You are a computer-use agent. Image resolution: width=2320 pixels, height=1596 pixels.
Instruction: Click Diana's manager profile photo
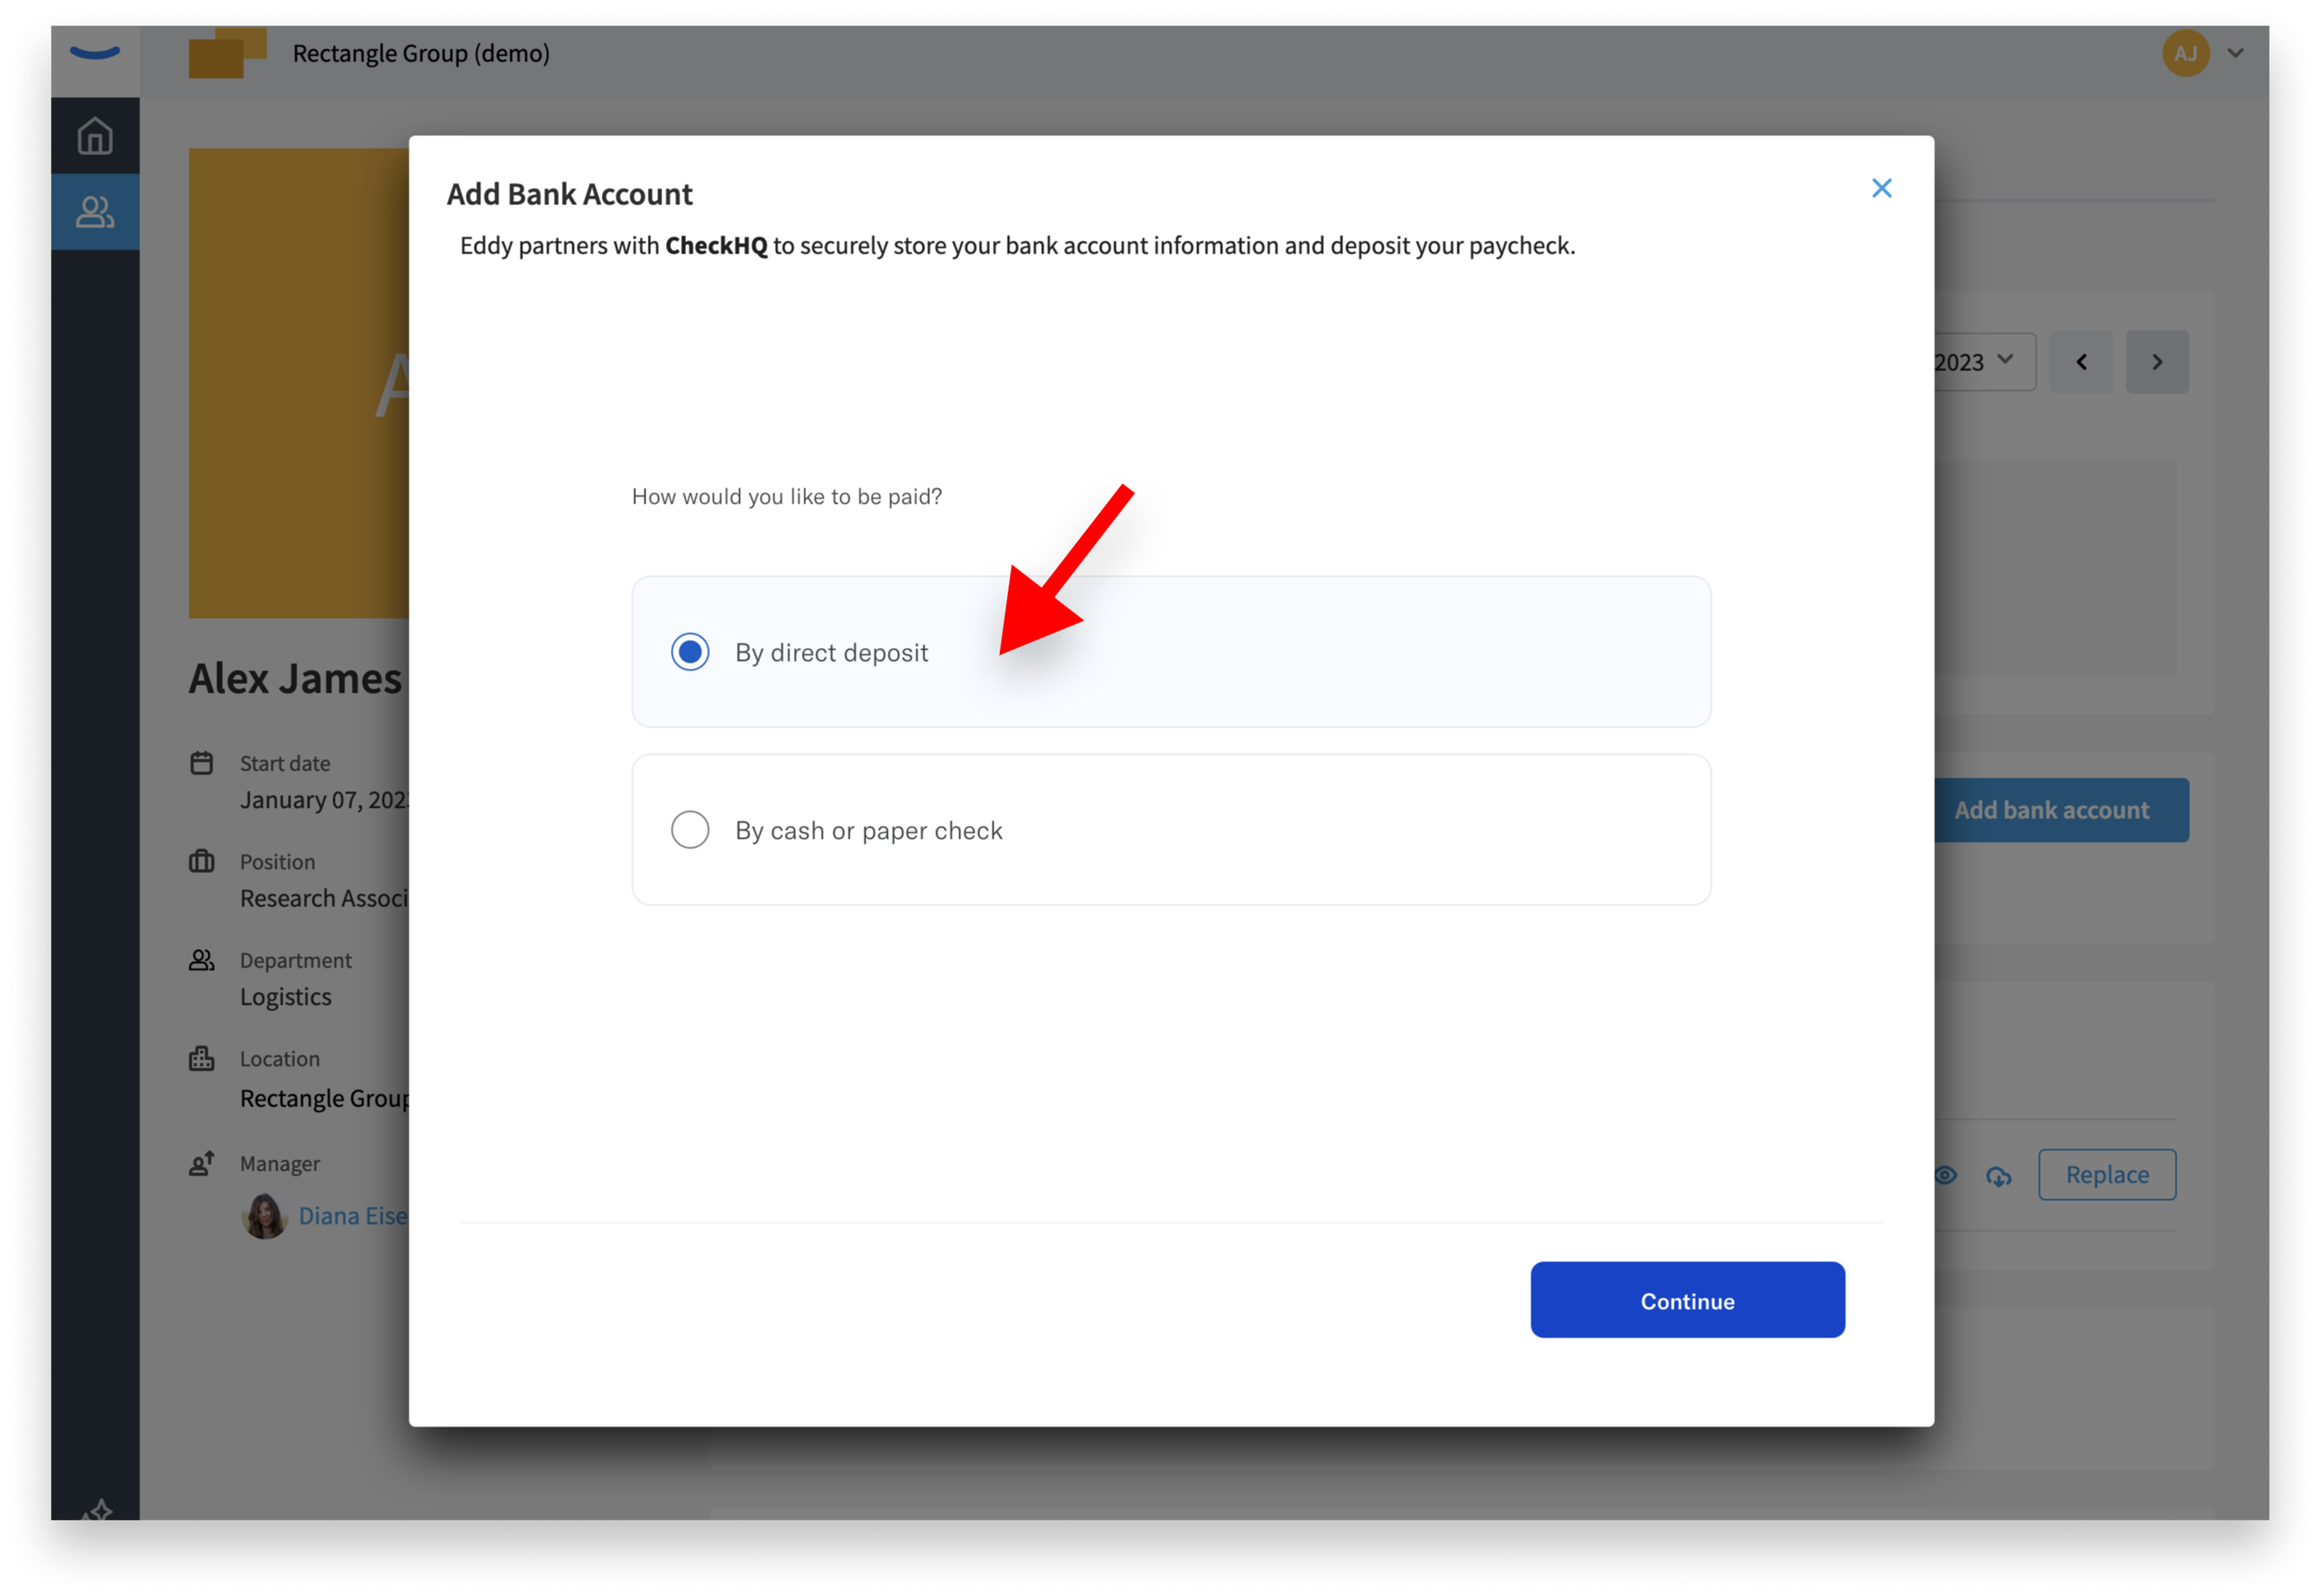coord(264,1216)
